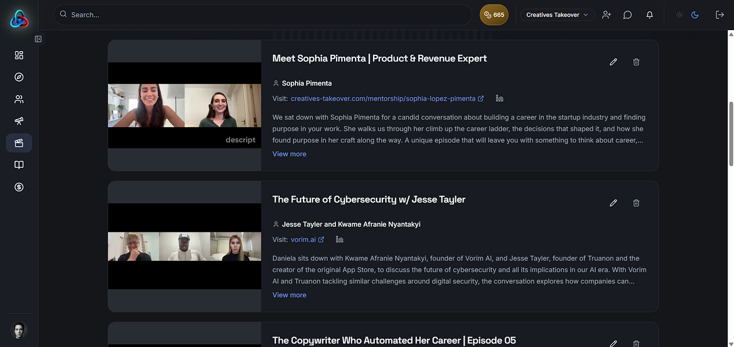The height and width of the screenshot is (347, 734).
Task: Open the compass explore icon in sidebar
Action: pos(19,77)
